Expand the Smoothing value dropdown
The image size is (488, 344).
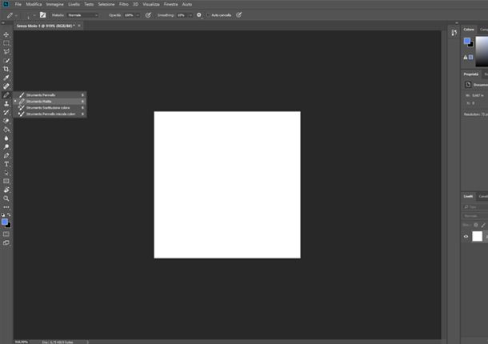coord(190,15)
